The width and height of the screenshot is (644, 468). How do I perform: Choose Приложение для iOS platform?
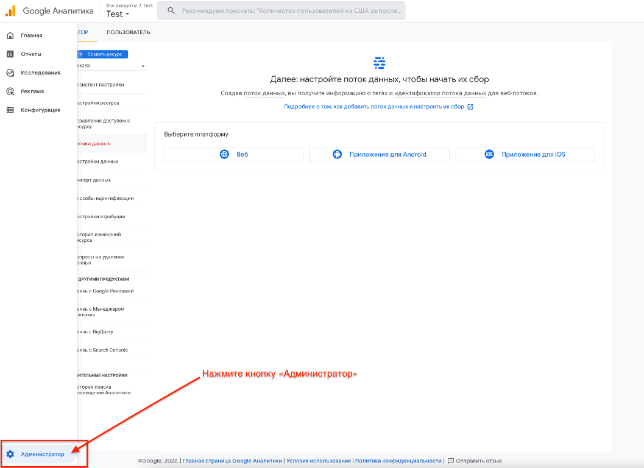[x=525, y=154]
